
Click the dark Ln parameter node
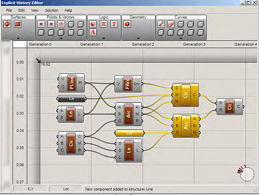[71, 99]
